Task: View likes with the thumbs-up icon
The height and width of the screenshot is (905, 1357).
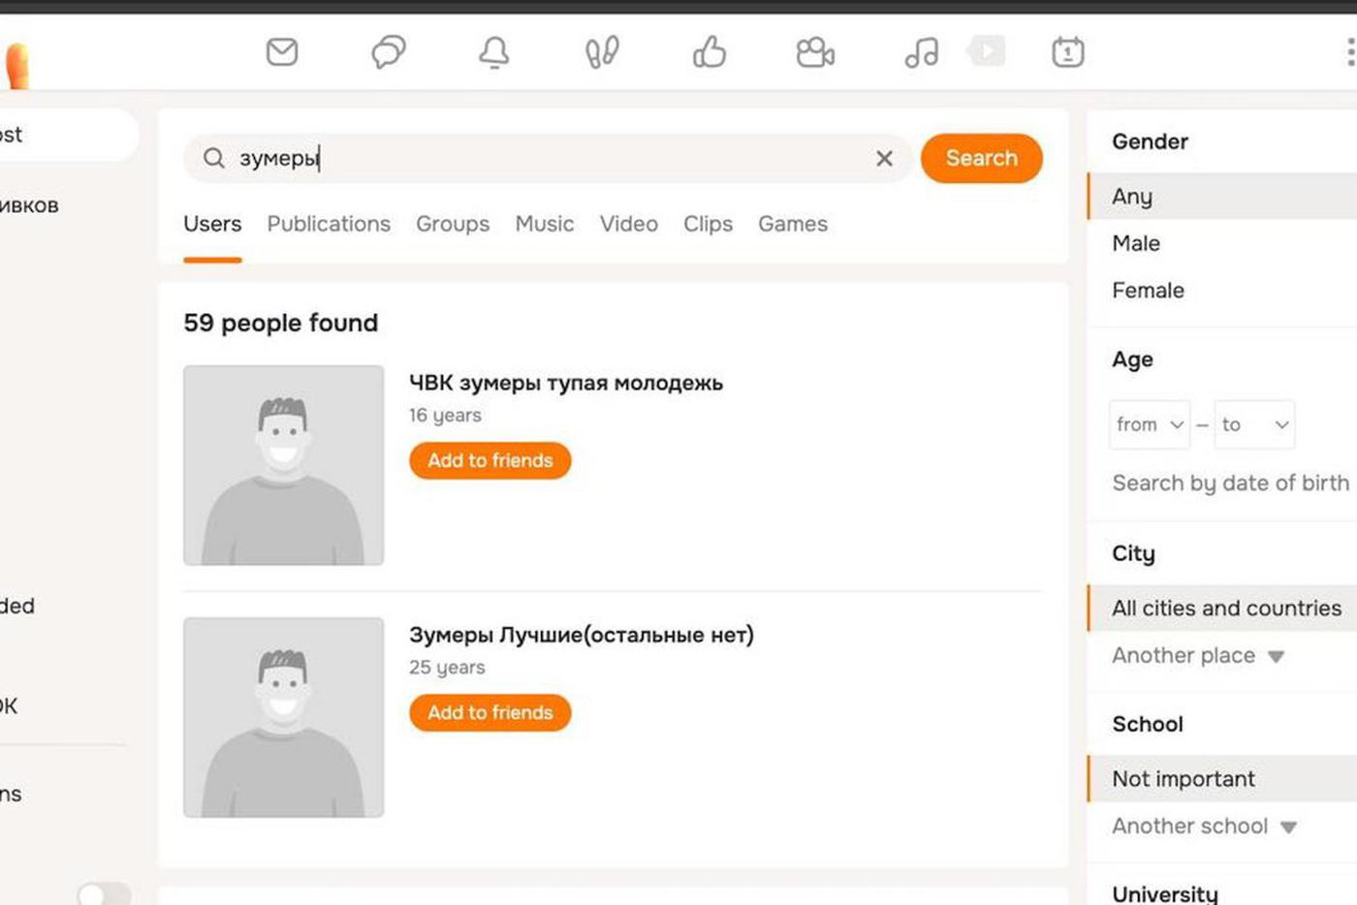Action: [708, 52]
